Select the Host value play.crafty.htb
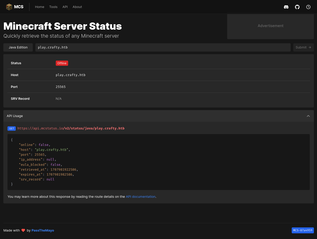The width and height of the screenshot is (317, 239). click(70, 75)
